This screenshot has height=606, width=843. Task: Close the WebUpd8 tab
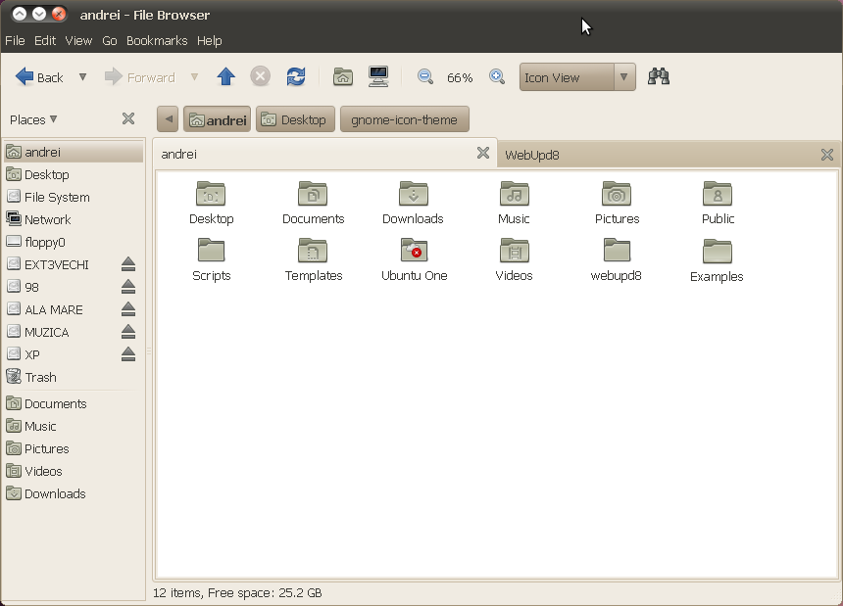pos(827,155)
